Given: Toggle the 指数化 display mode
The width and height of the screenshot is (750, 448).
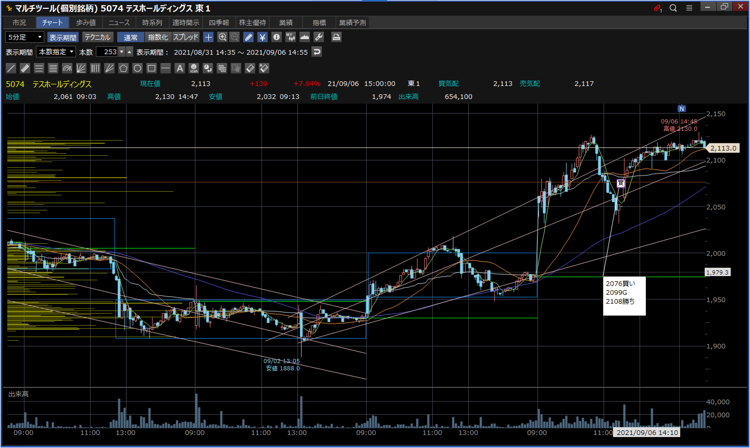Looking at the screenshot, I should click(x=158, y=37).
